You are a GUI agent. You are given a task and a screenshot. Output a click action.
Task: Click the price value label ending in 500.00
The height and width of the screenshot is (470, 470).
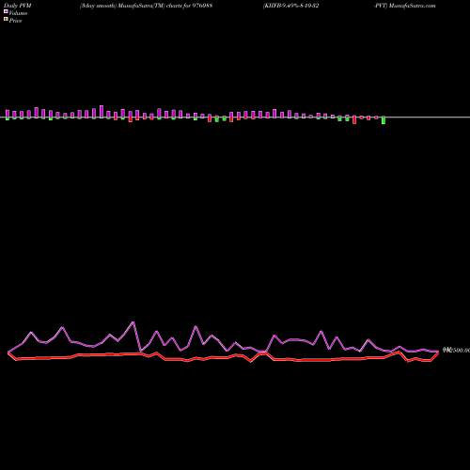point(456,350)
